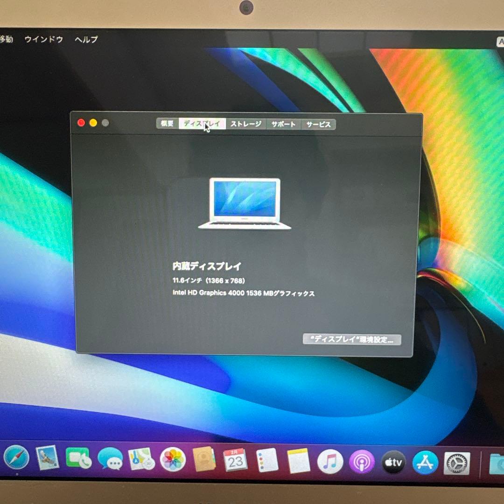Screen dimensions: 504x504
Task: Open the App Store
Action: pos(426,461)
